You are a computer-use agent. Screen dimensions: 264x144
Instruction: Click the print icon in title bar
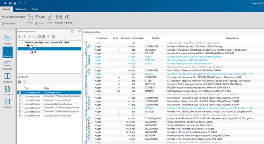point(15,3)
